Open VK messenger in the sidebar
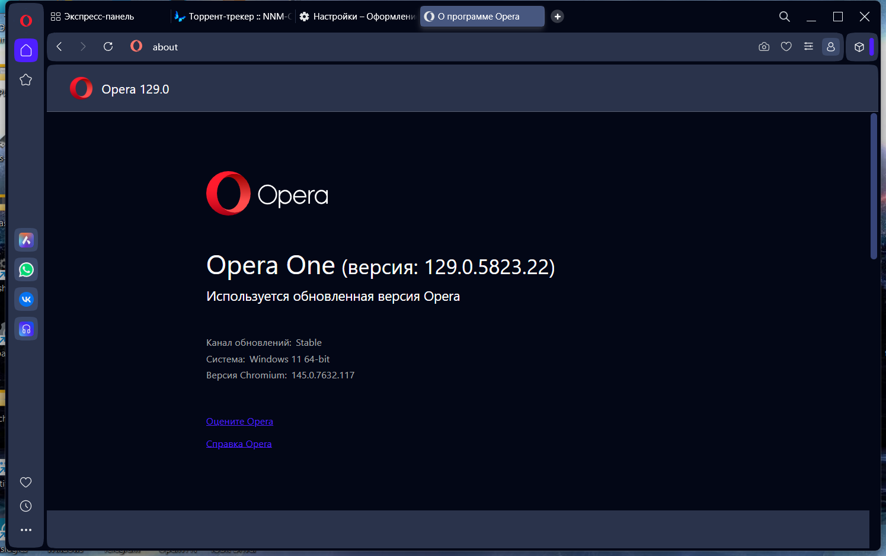This screenshot has width=886, height=556. pyautogui.click(x=26, y=300)
